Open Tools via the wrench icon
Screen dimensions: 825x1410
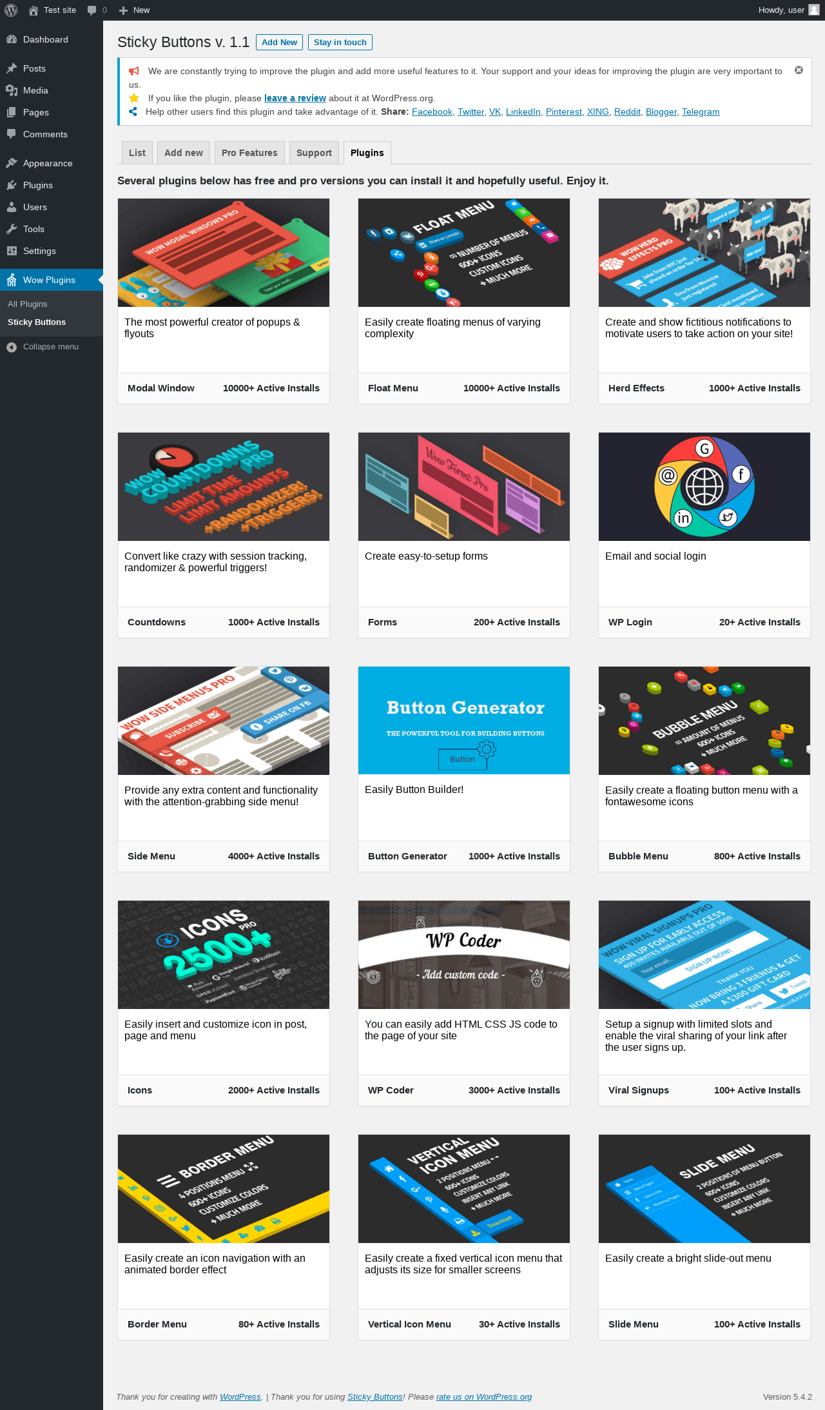[x=12, y=229]
